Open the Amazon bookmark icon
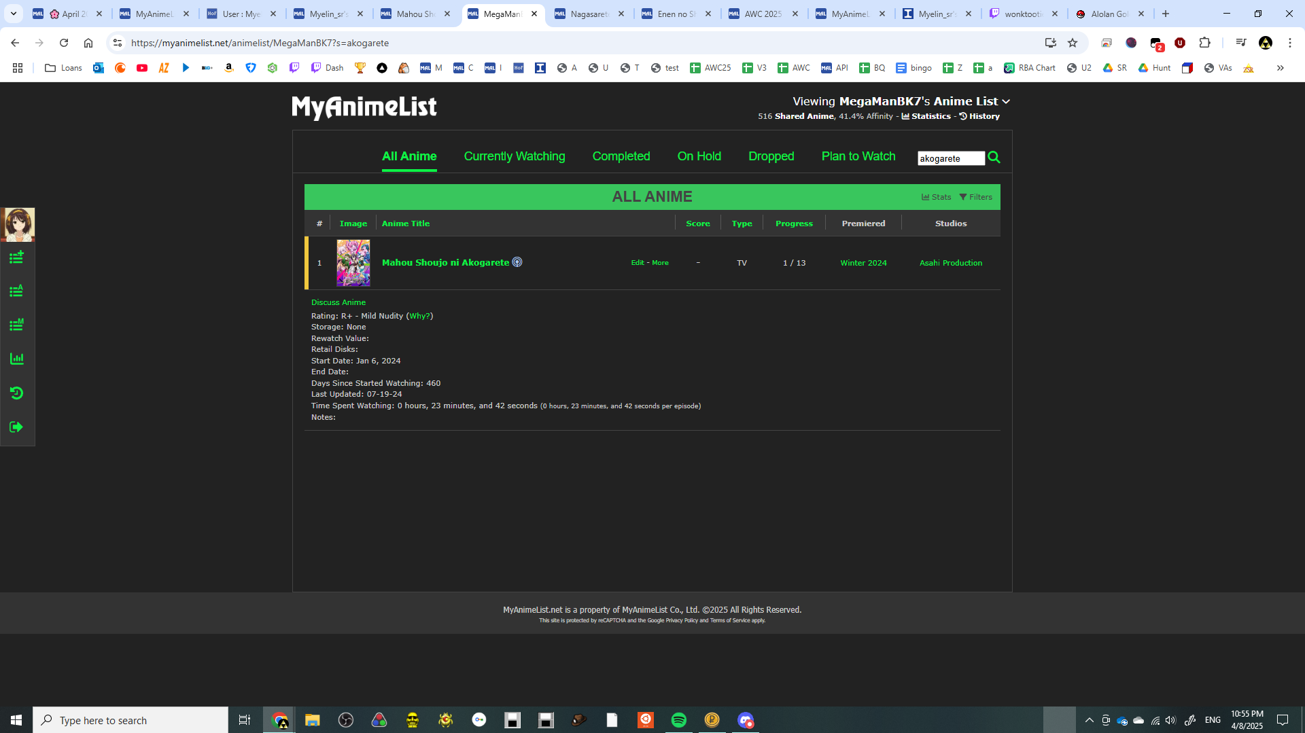Screen dimensions: 1305x733 pyautogui.click(x=229, y=68)
